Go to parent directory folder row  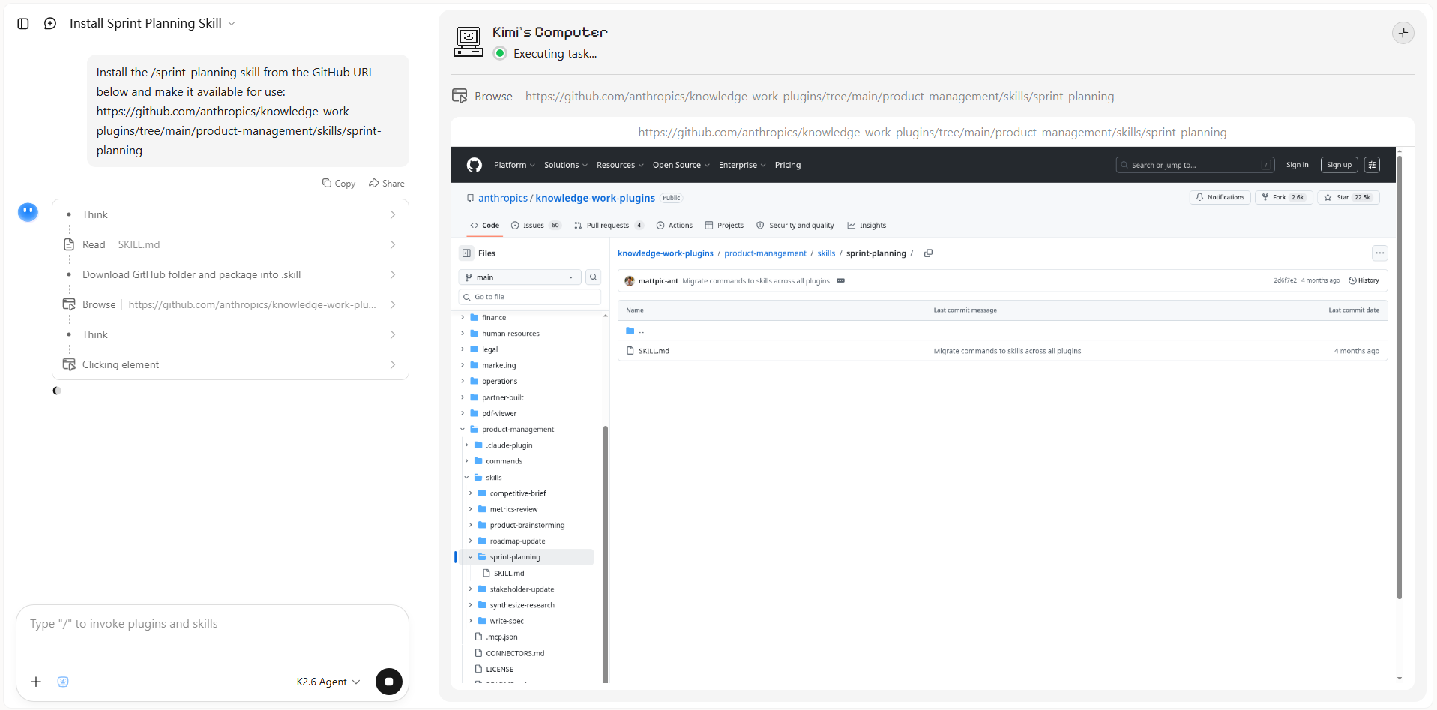(1003, 331)
